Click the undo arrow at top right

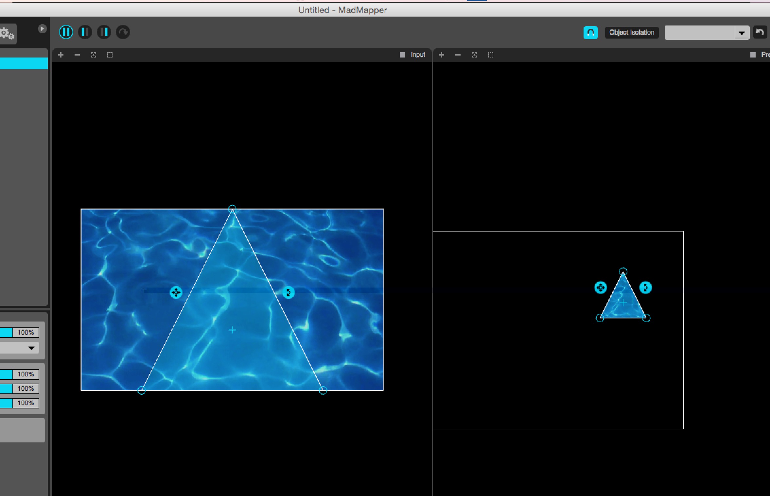coord(760,32)
